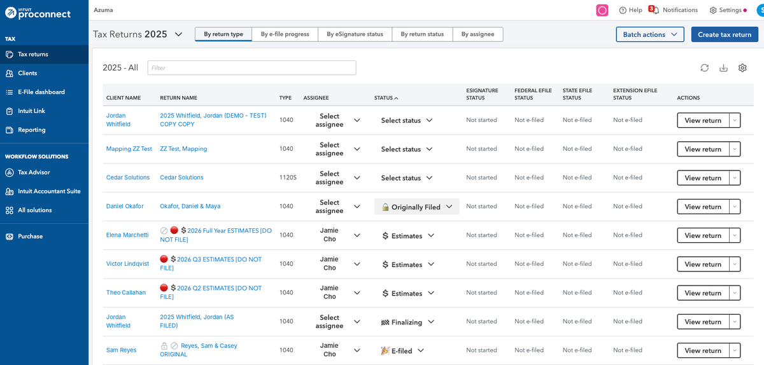Click the Reporting icon in sidebar
This screenshot has width=764, height=365.
(x=10, y=130)
